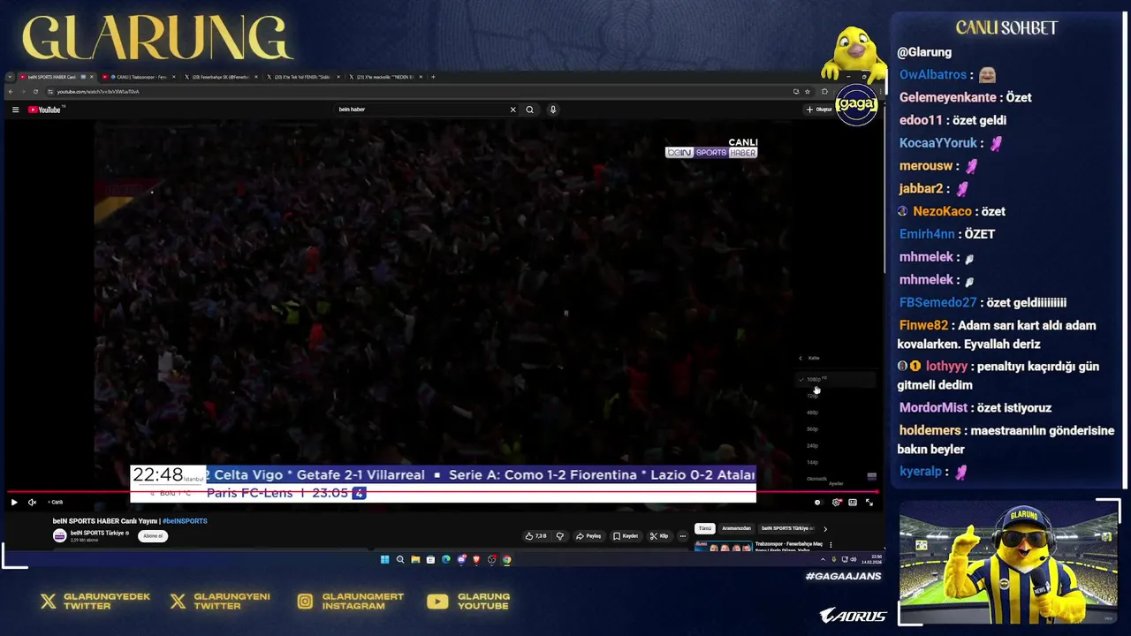Viewport: 1131px width, 636px height.
Task: Select 144p quality option
Action: pos(836,462)
